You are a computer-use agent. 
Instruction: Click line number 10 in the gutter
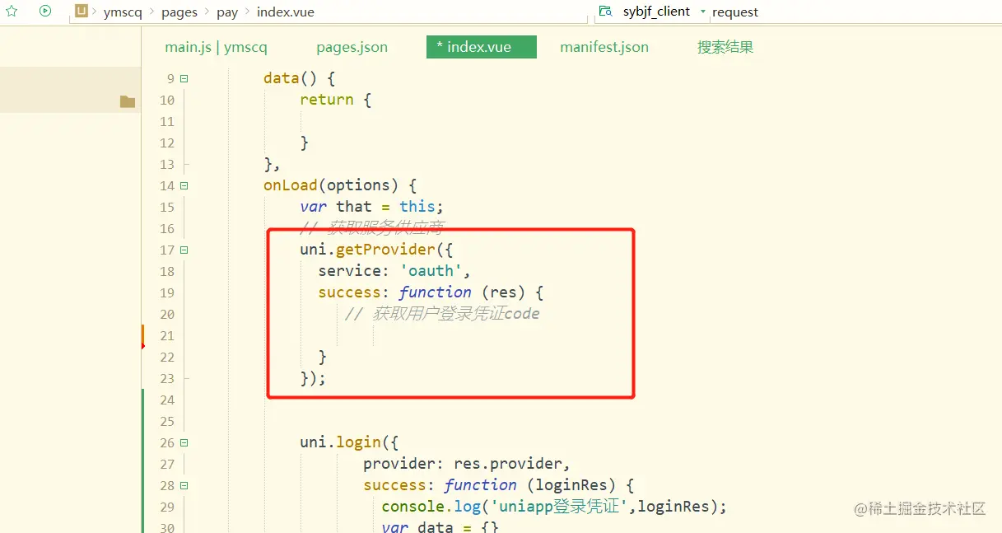tap(167, 100)
